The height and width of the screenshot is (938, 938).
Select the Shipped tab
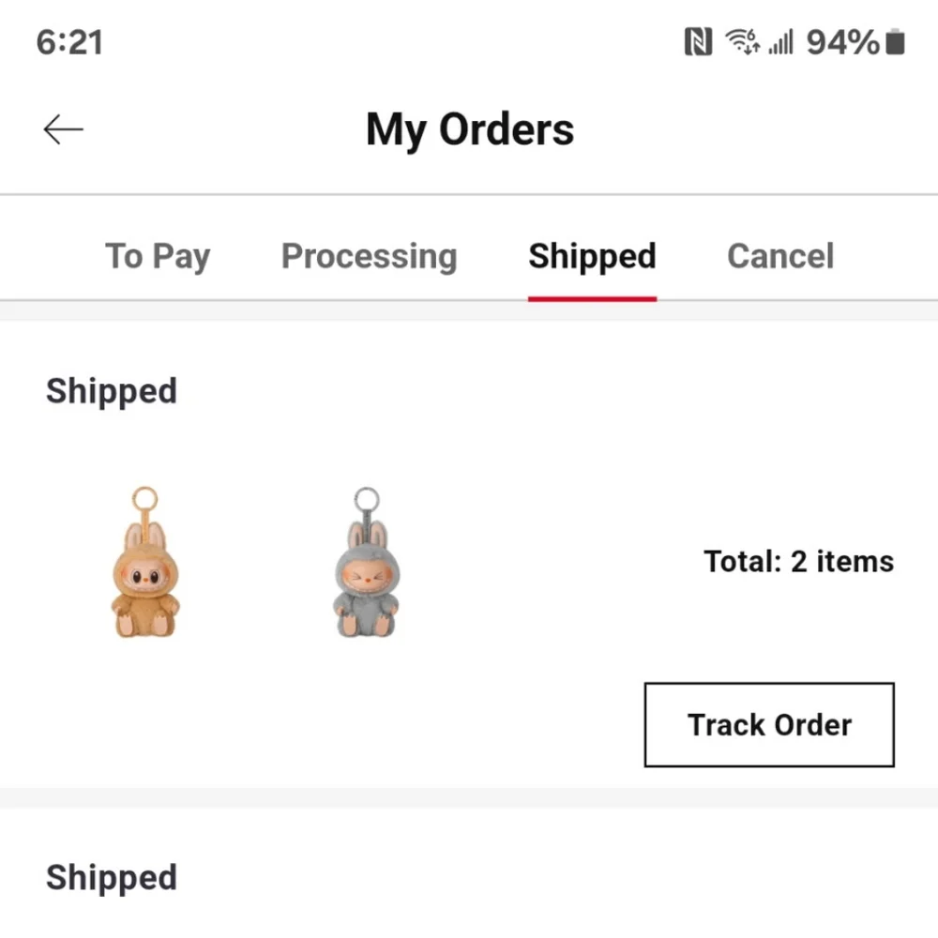pyautogui.click(x=592, y=256)
